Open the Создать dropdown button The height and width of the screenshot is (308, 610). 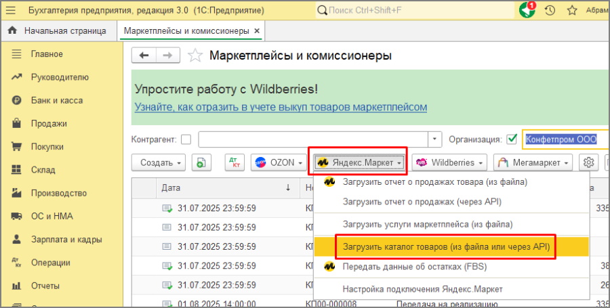[x=159, y=162]
